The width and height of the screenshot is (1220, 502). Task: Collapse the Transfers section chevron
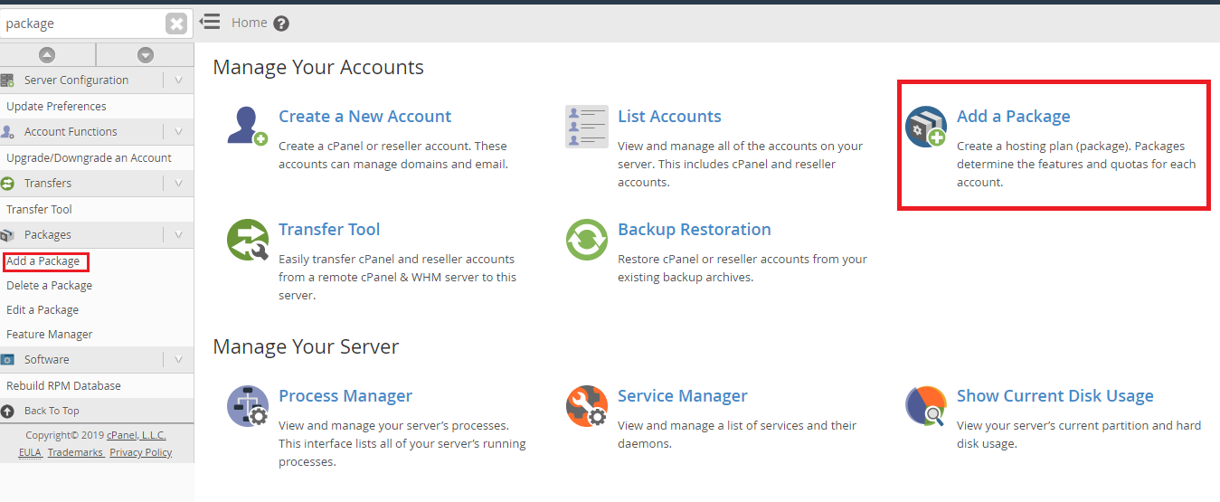click(178, 184)
